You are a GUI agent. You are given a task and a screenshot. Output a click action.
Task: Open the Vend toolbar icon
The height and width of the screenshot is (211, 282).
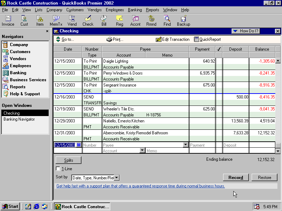point(72,21)
